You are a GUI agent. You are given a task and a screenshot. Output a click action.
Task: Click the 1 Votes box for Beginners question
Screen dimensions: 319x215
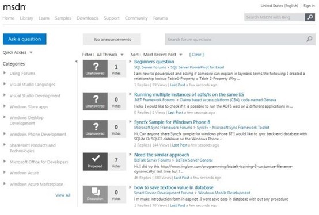click(x=116, y=68)
